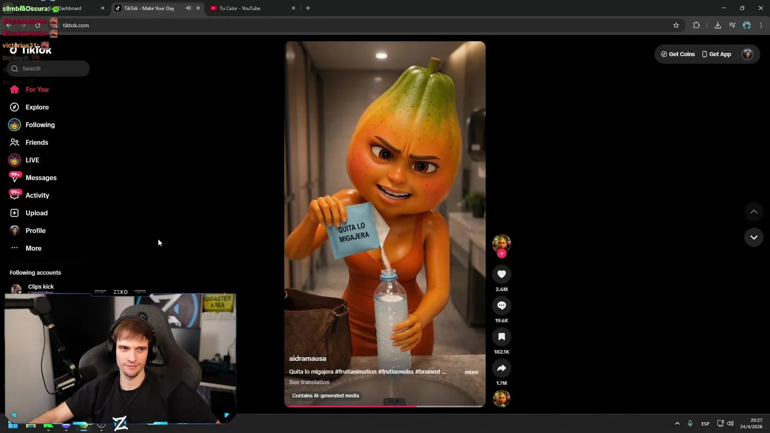
Task: Open a new browser tab
Action: coord(308,8)
